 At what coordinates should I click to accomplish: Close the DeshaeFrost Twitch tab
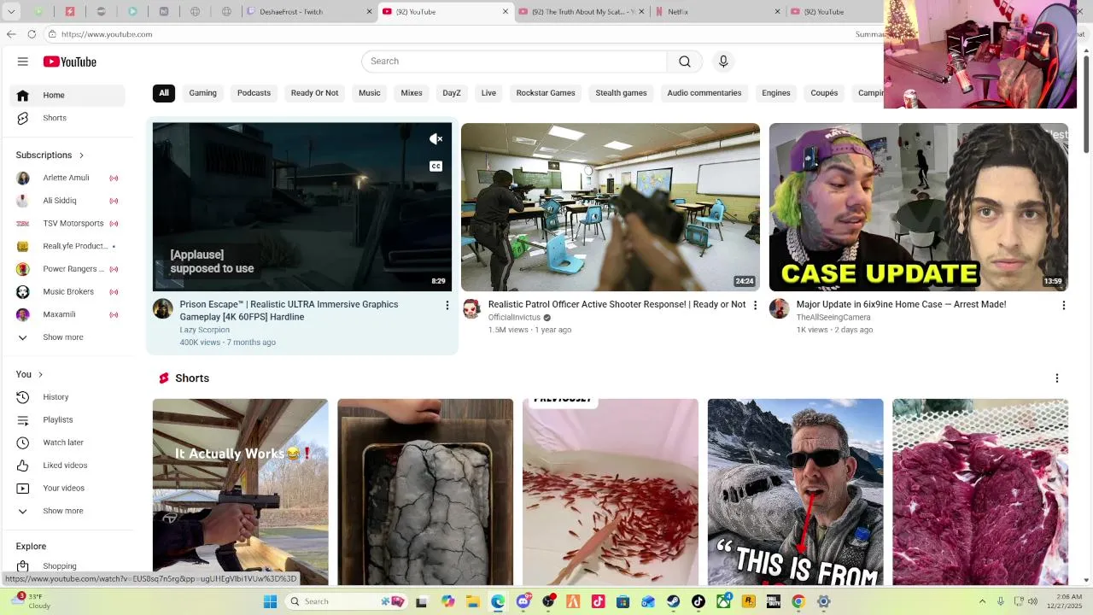point(370,12)
